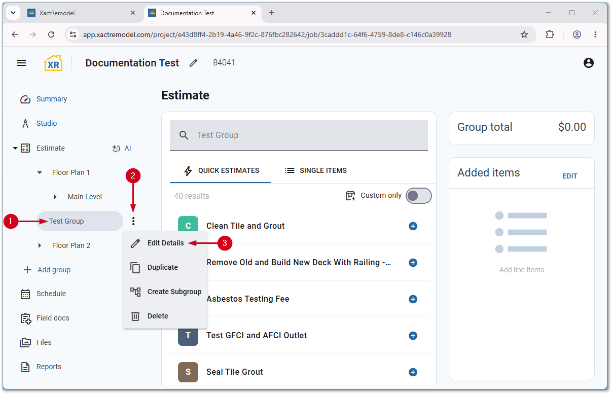Close the Documentation Test browser tab
Screen dimensions: 612x394
254,13
